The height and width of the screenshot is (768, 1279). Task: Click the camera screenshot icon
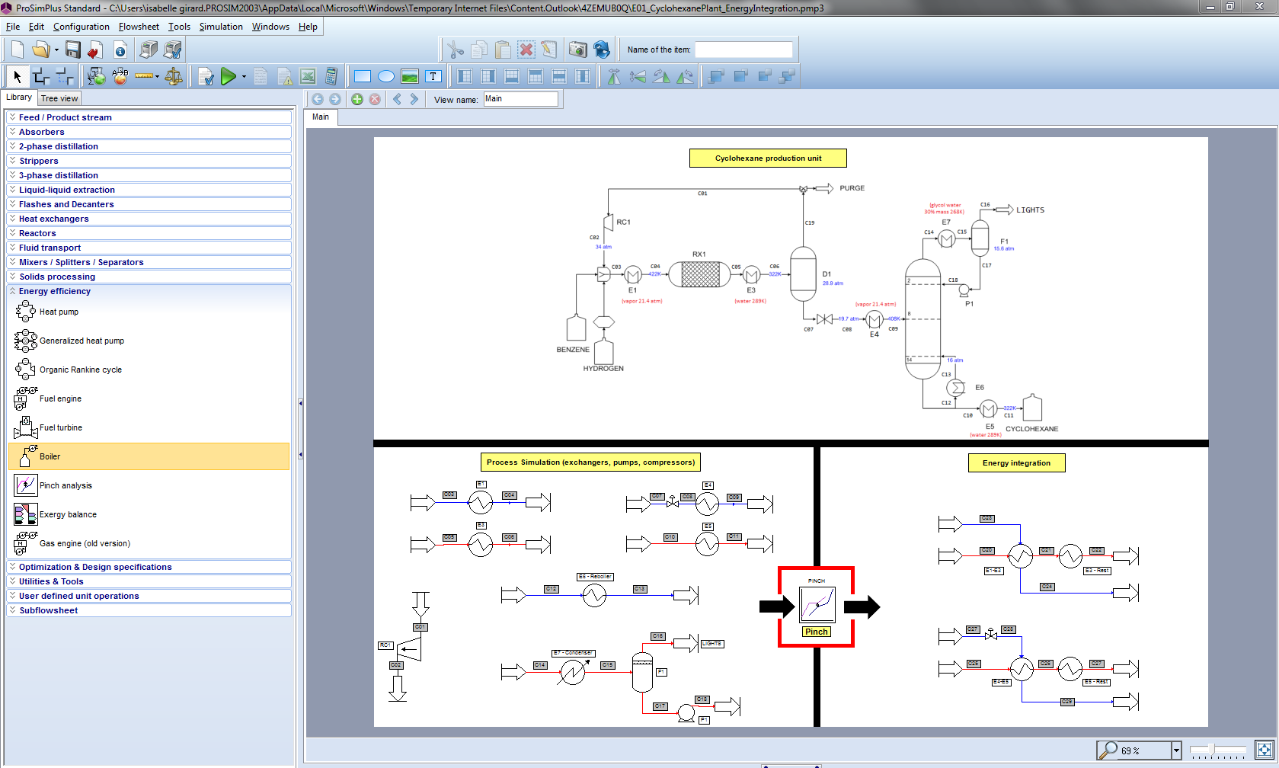pos(577,49)
